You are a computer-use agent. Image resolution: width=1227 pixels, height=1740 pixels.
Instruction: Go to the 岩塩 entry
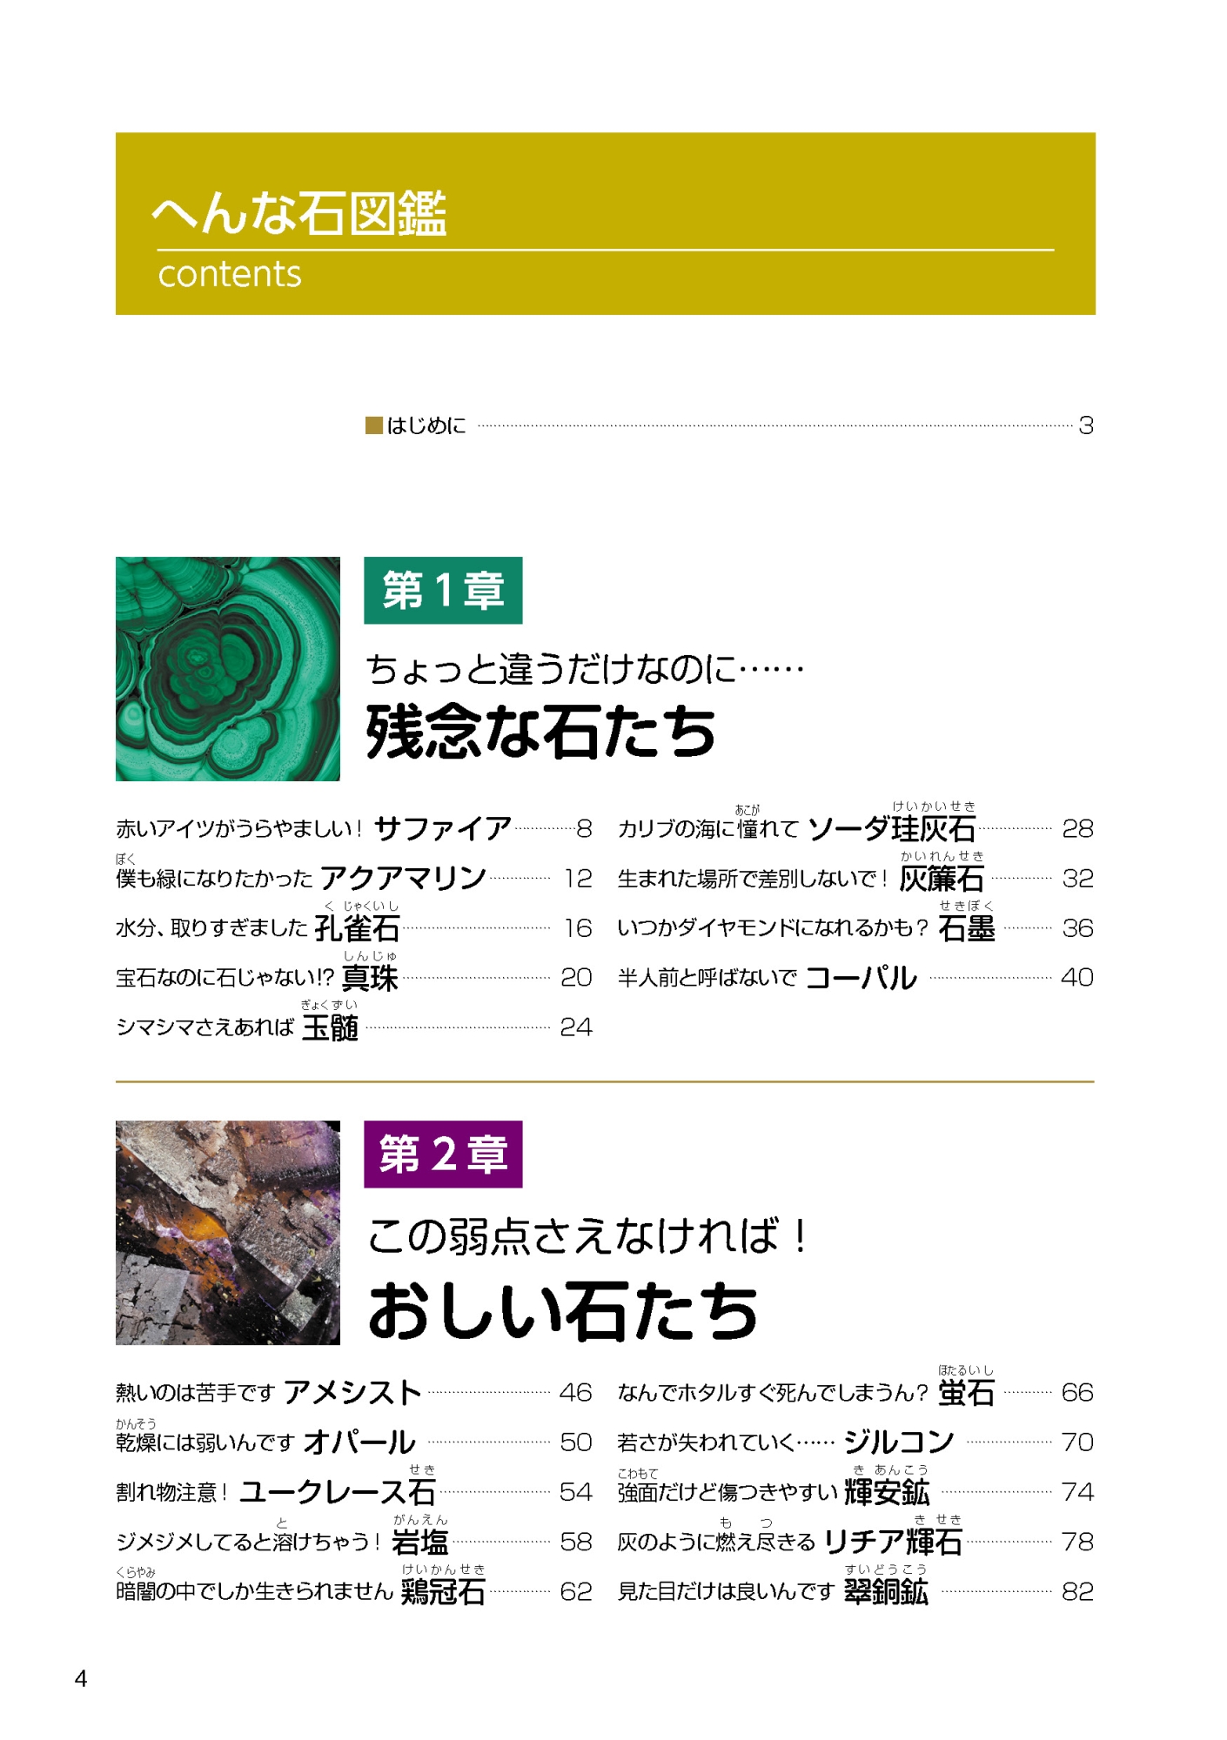(x=354, y=1538)
